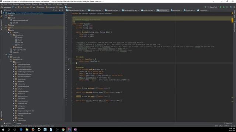Click the coverage run icon next to debug

tap(227, 7)
